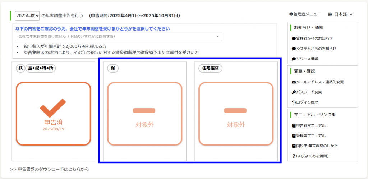Click the 扶 badge
368x179 pixels.
pos(20,68)
